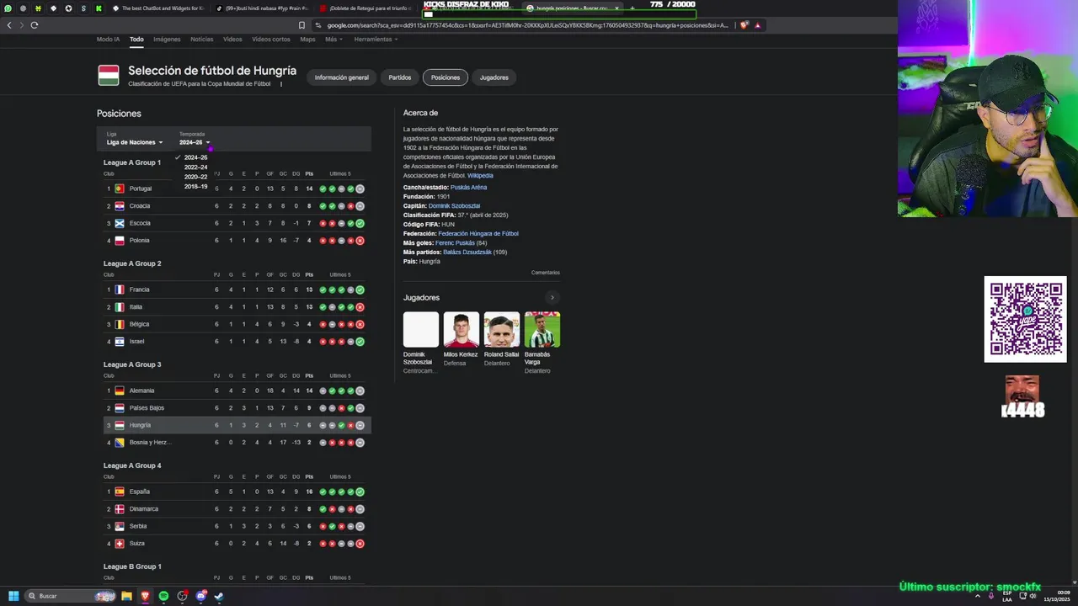This screenshot has width=1078, height=606.
Task: Open the Balázs Dzsudzsák link
Action: pos(467,252)
